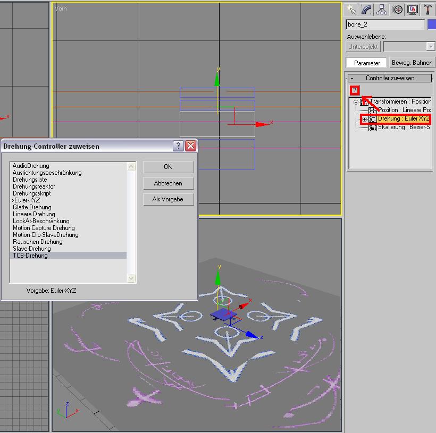Click the white selected box in Vorn viewport
The image size is (436, 433).
coord(217,124)
